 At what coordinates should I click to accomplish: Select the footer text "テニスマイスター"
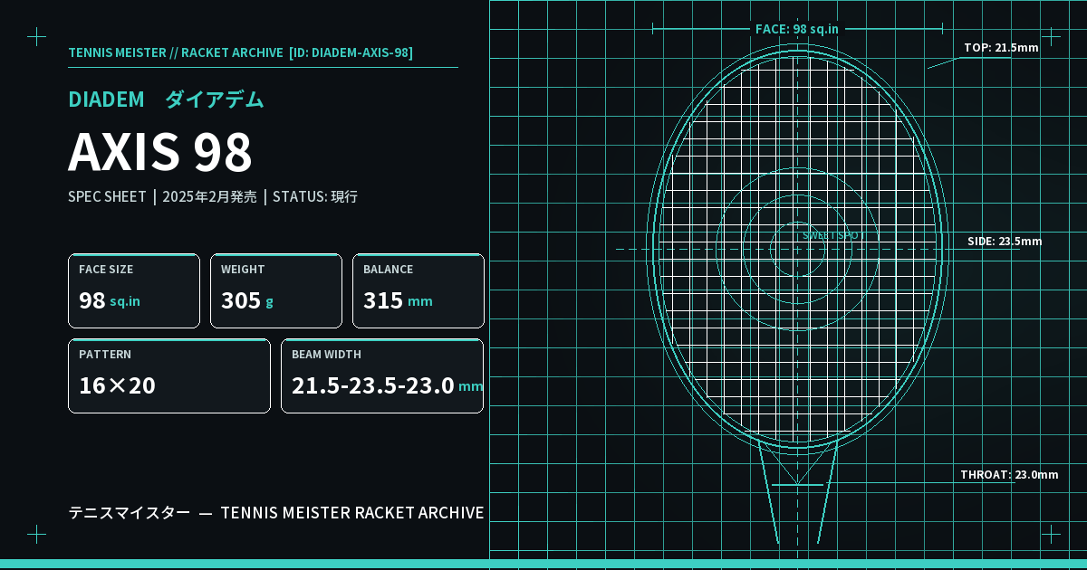click(130, 513)
